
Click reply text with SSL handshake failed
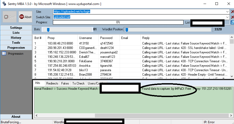(x=184, y=48)
